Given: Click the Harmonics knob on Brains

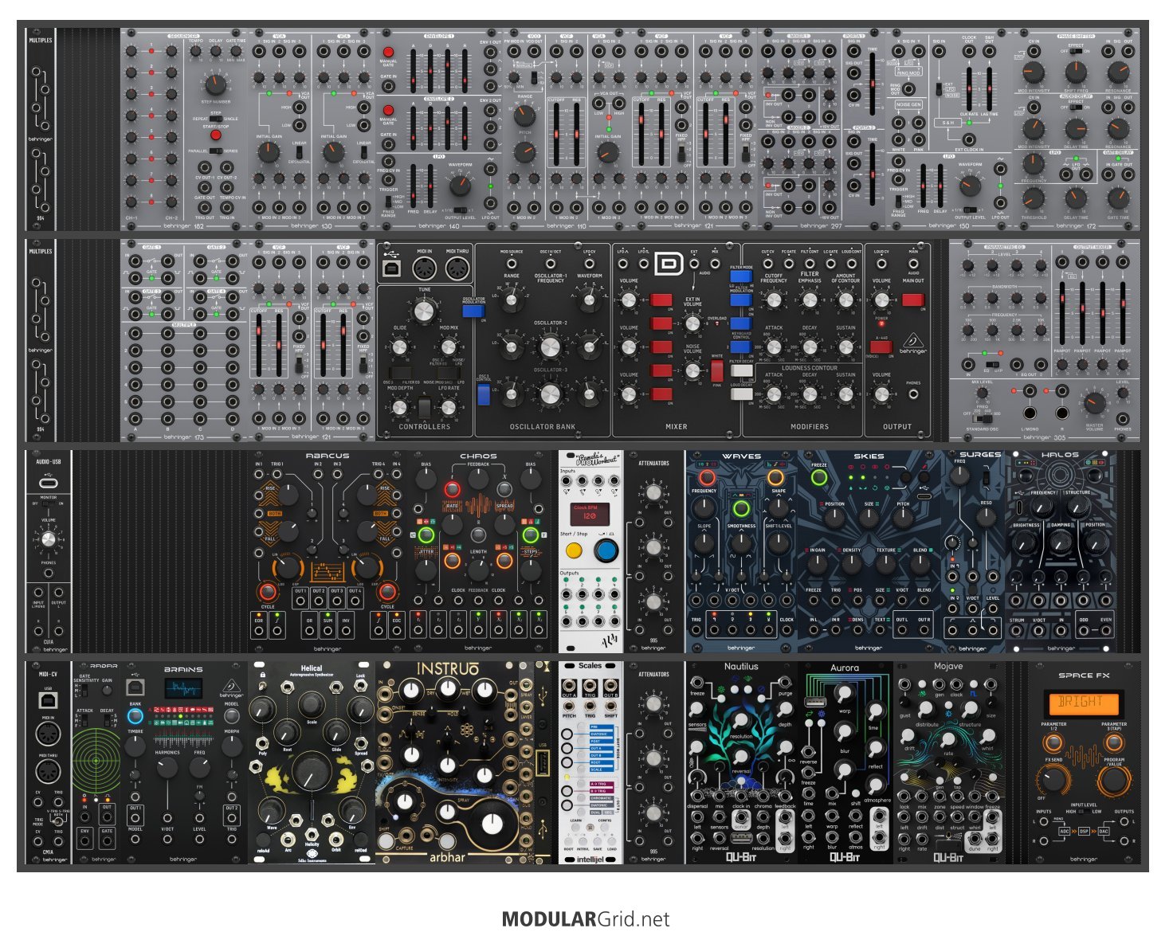Looking at the screenshot, I should point(167,767).
